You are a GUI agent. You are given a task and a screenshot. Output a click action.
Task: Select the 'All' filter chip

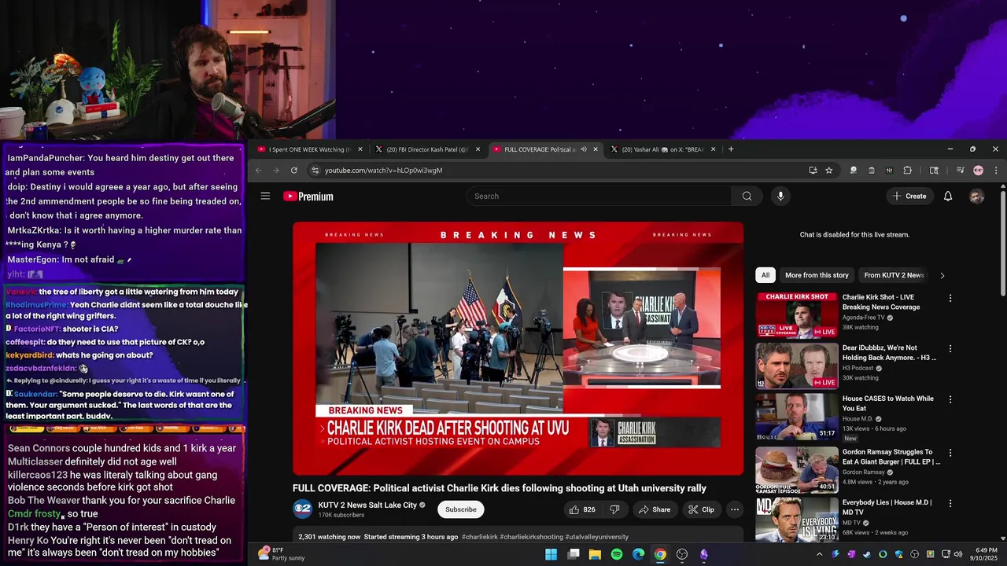(765, 275)
